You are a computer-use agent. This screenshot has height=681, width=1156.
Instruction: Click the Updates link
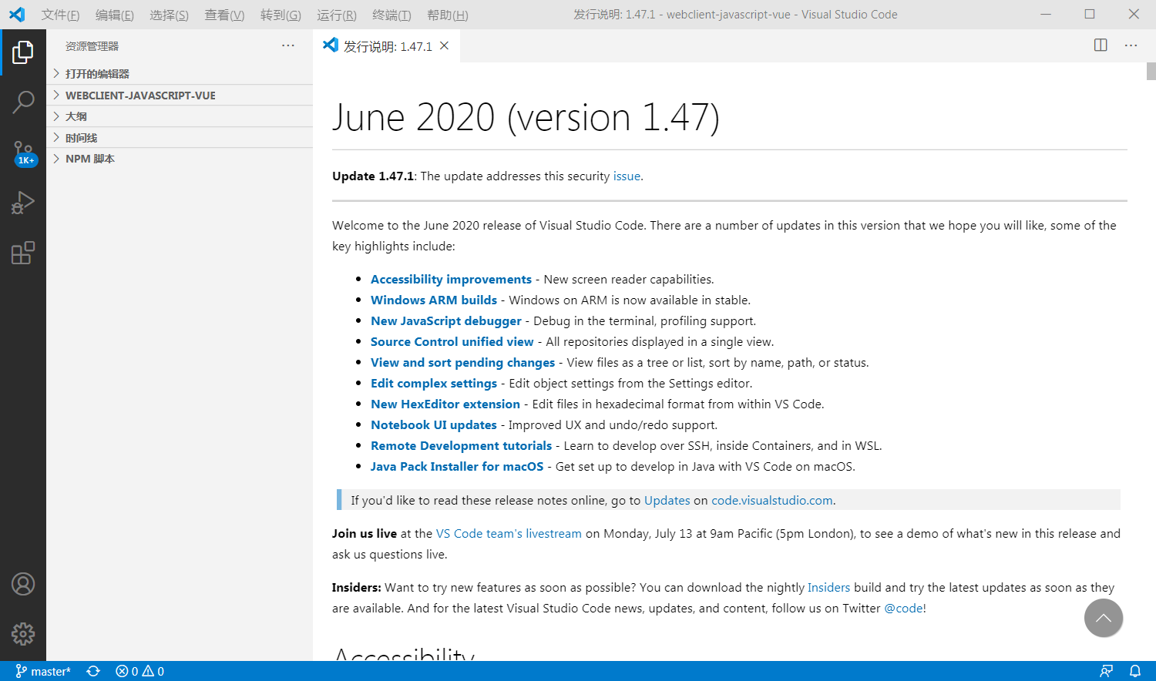point(667,501)
